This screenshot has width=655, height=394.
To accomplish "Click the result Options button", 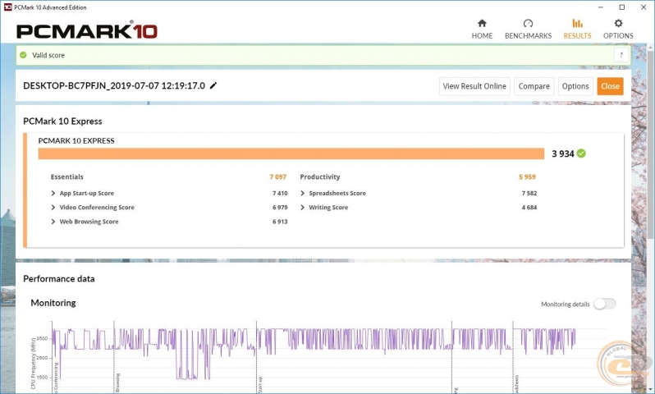I will [x=575, y=86].
